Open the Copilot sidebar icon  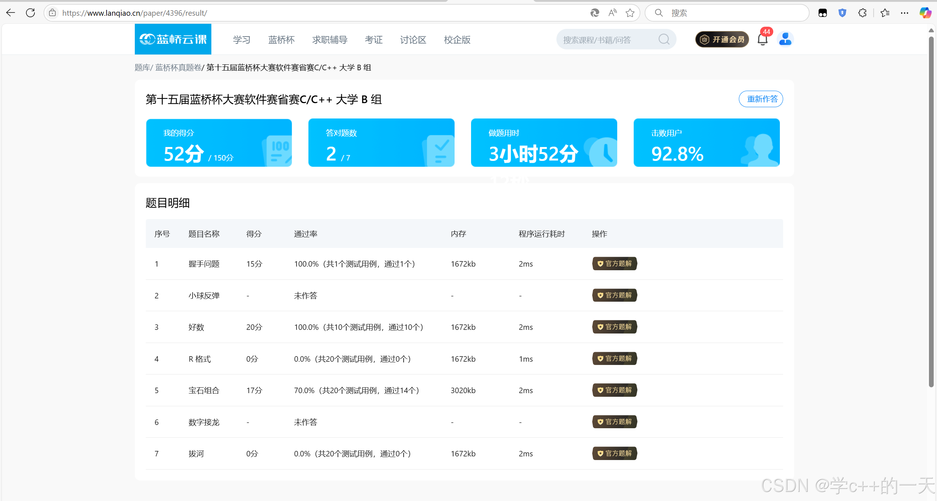pos(925,13)
